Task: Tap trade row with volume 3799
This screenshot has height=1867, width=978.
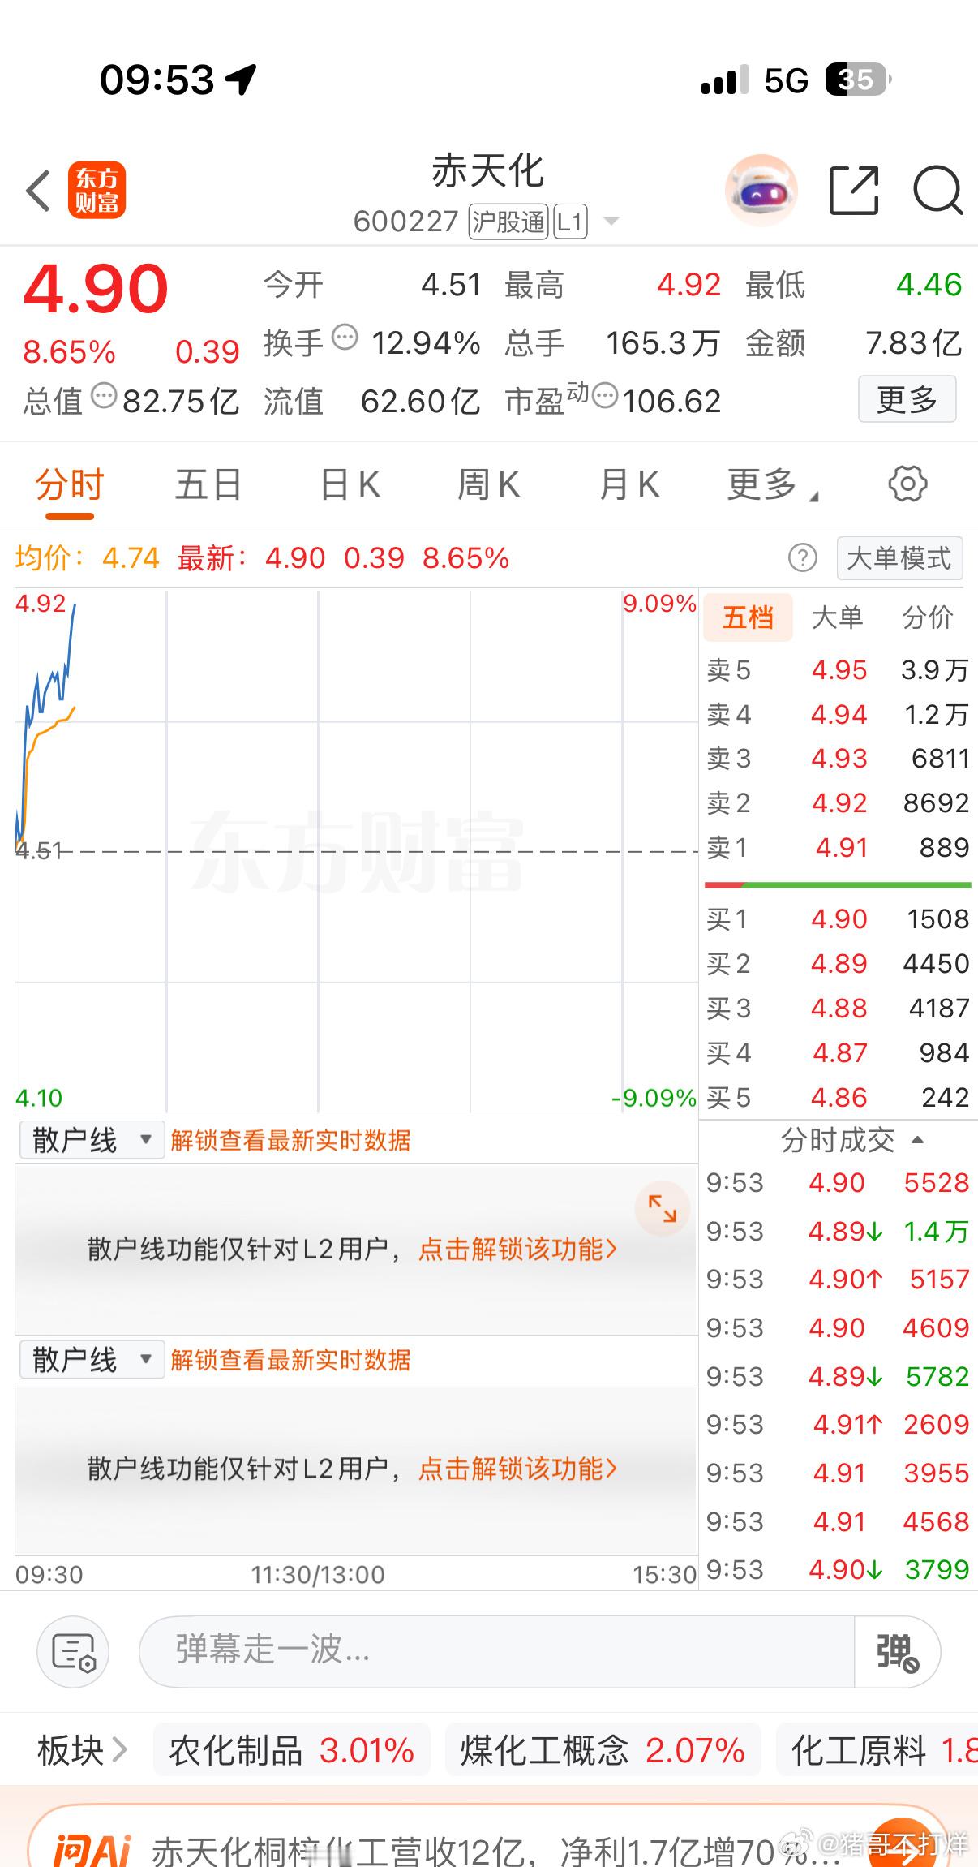Action: [x=838, y=1569]
